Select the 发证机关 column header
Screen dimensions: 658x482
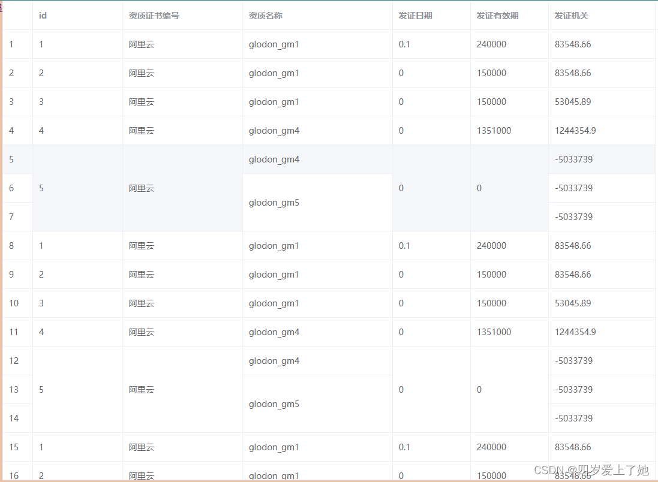(x=573, y=16)
